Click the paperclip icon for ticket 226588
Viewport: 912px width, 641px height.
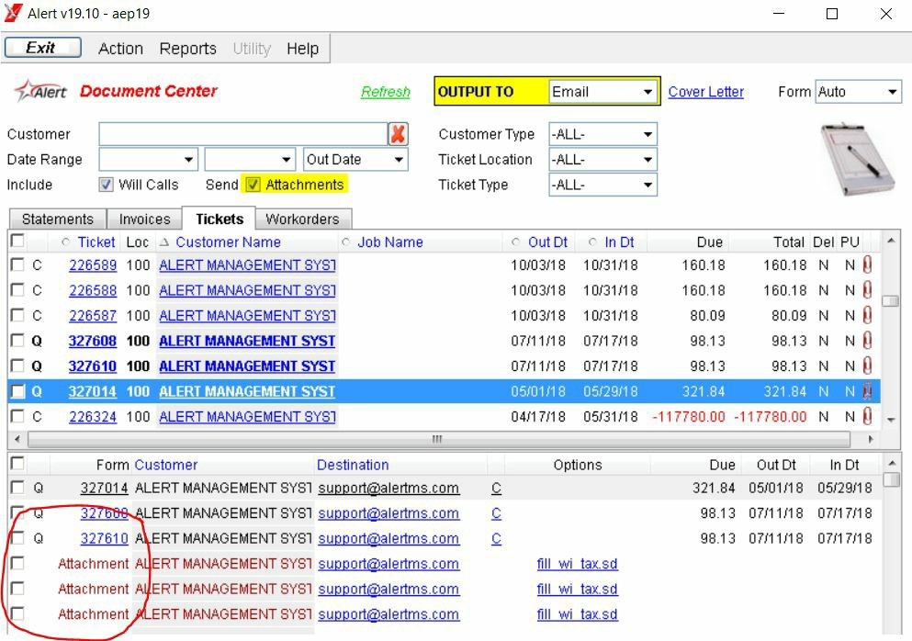click(x=867, y=290)
